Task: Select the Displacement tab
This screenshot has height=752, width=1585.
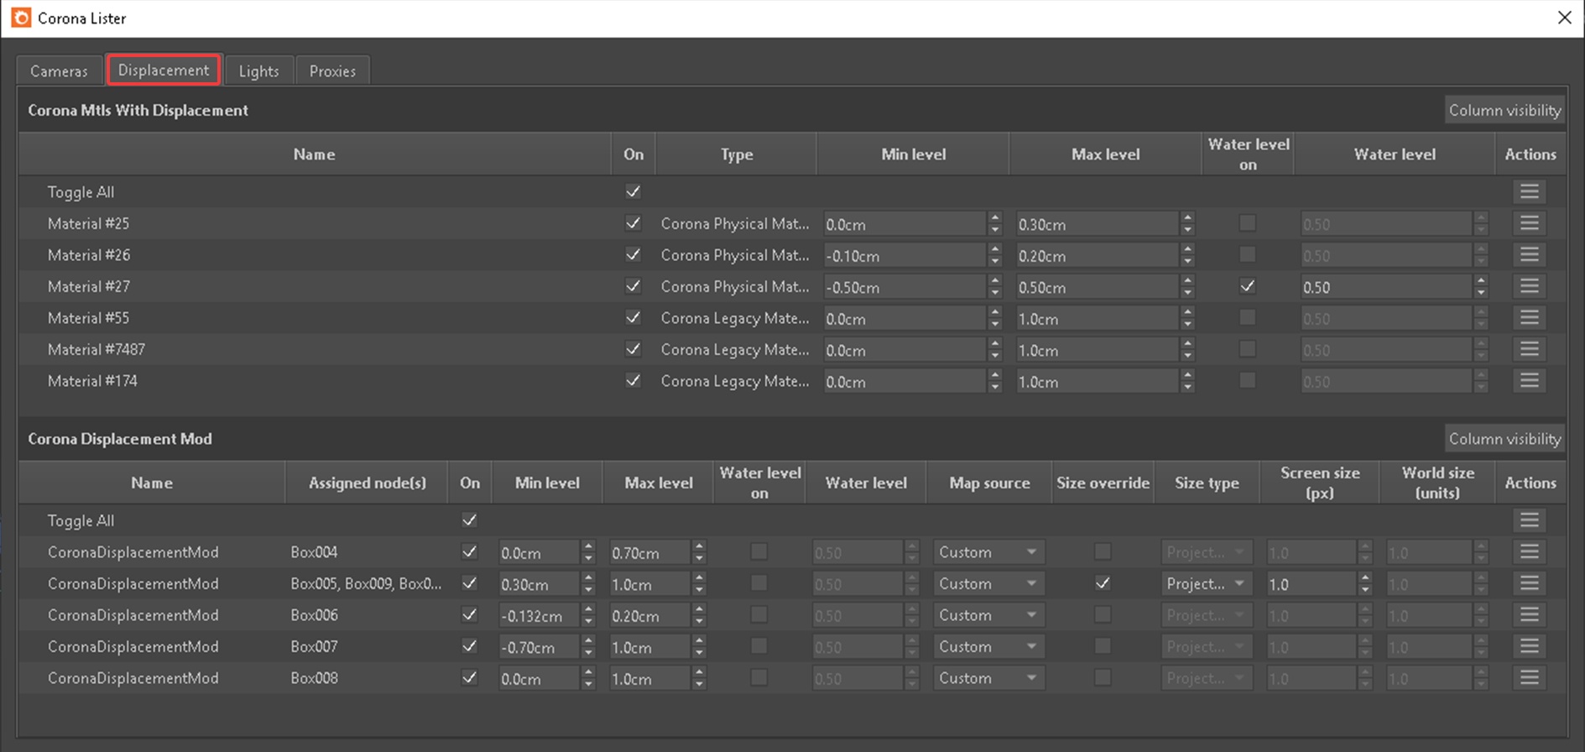Action: click(x=164, y=70)
